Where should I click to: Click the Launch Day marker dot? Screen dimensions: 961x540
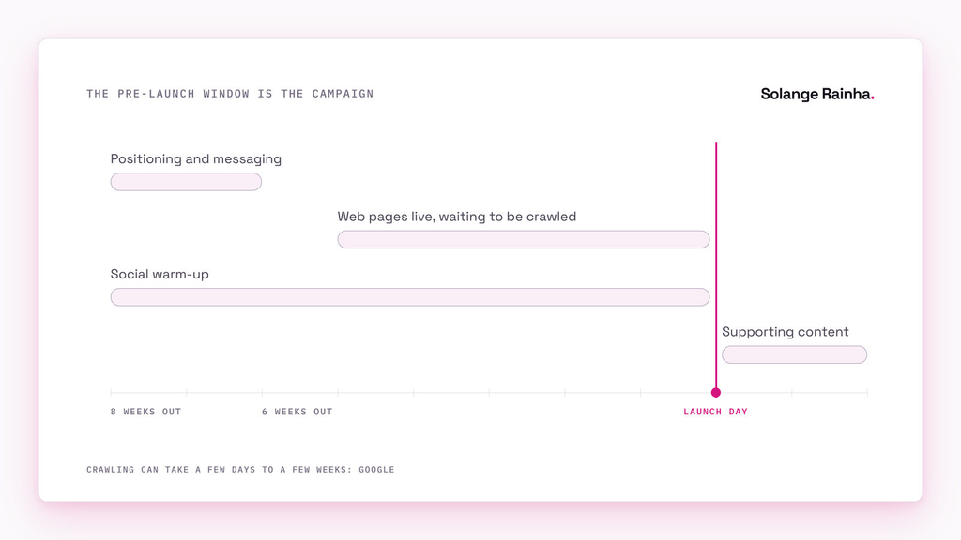(x=716, y=393)
